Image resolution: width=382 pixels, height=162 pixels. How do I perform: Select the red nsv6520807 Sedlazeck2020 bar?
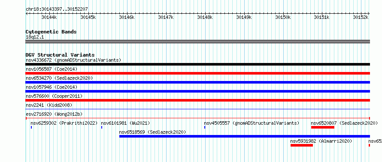(323, 127)
